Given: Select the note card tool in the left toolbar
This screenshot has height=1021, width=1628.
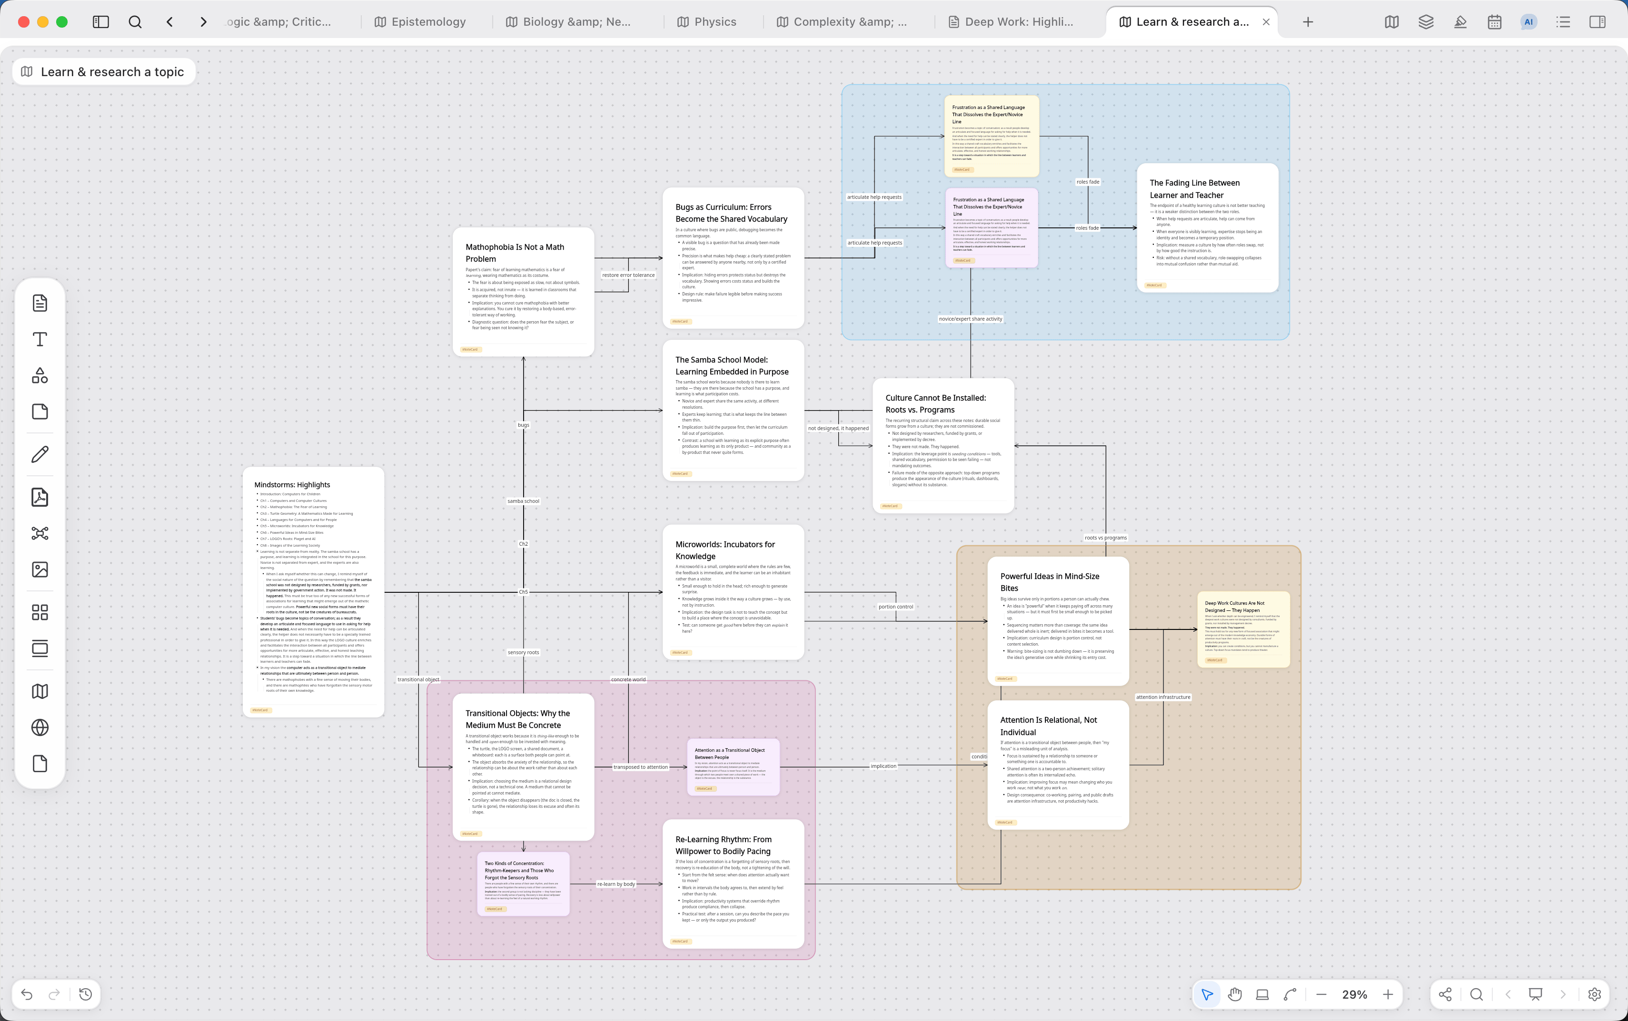Looking at the screenshot, I should (x=40, y=303).
